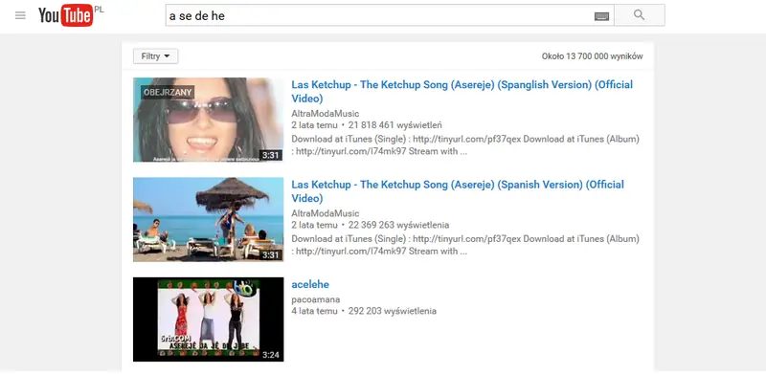Open the Ketchup Song Spanish Version title
This screenshot has height=374, width=766.
click(458, 191)
